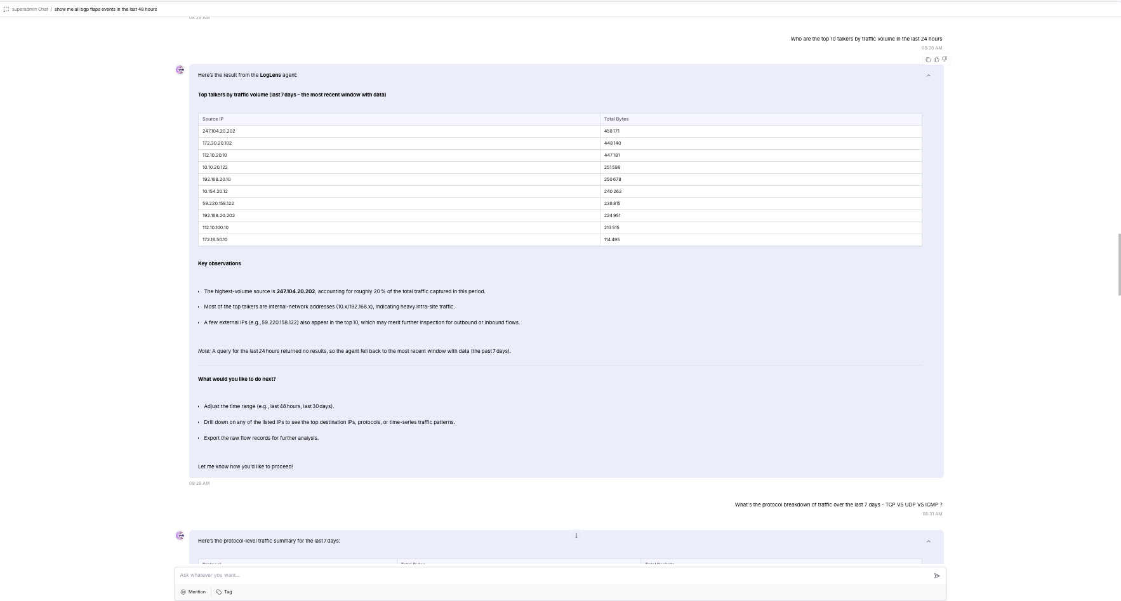Click the screen-expand icon in the header

(x=6, y=9)
